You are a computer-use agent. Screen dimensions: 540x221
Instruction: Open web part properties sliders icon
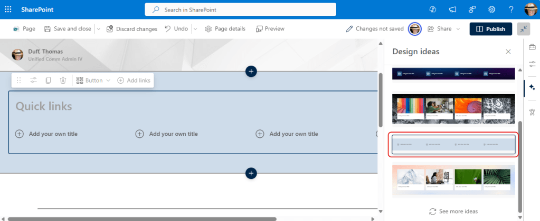[33, 81]
